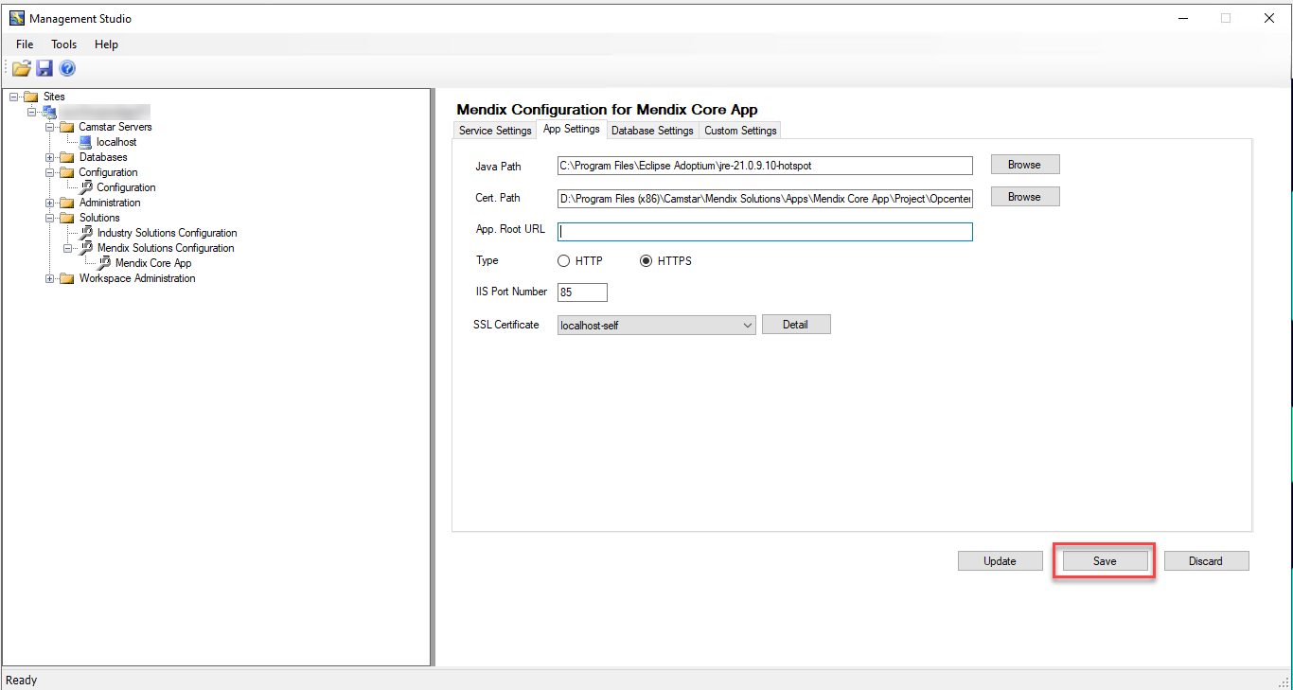This screenshot has width=1293, height=690.
Task: Click the Update button
Action: (x=999, y=561)
